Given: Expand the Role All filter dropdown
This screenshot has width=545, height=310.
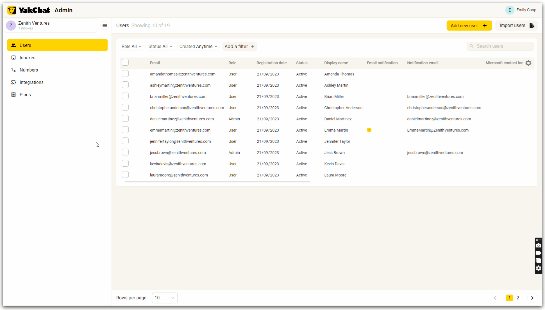Looking at the screenshot, I should [131, 47].
